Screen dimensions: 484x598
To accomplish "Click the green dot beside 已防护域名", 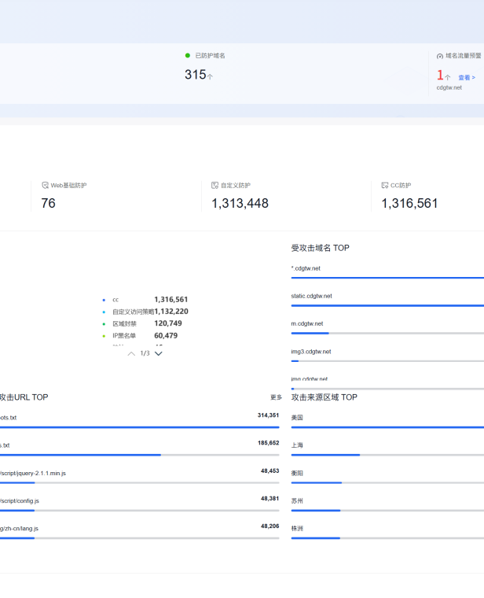I will point(187,56).
